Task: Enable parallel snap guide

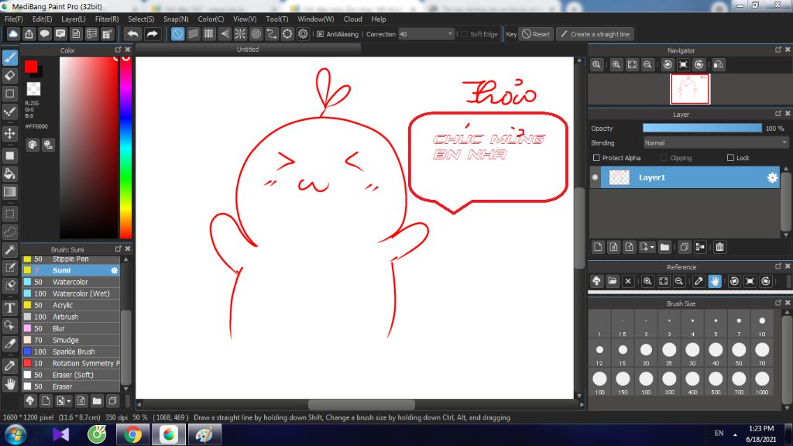Action: (193, 34)
